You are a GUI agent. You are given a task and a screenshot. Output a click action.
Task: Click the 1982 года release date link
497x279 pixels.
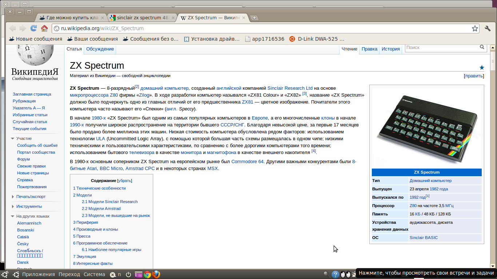439,189
